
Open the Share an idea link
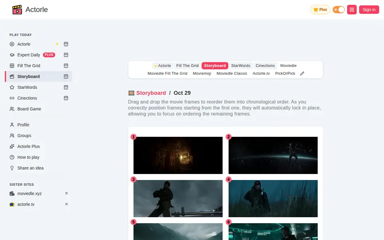[x=30, y=168]
